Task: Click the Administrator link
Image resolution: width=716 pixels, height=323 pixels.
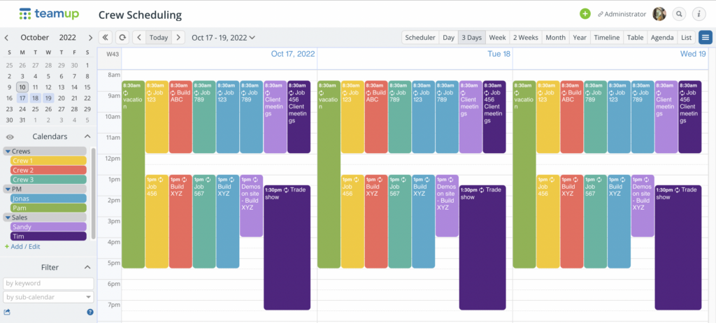Action: coord(622,14)
